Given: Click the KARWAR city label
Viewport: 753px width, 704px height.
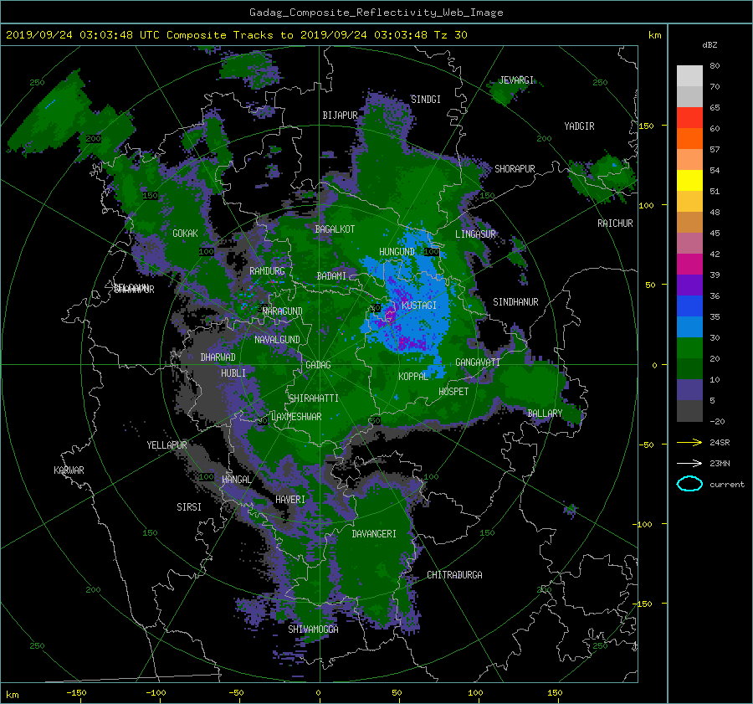Looking at the screenshot, I should point(69,470).
